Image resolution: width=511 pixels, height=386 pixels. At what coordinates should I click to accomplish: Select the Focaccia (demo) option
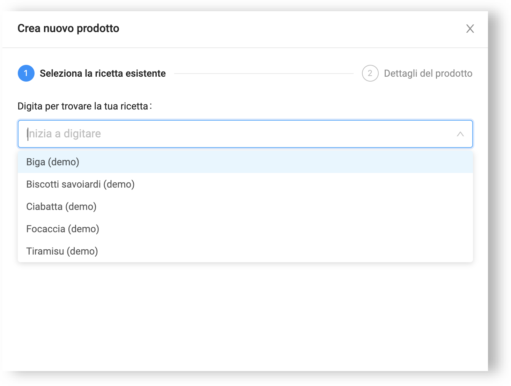coord(62,229)
